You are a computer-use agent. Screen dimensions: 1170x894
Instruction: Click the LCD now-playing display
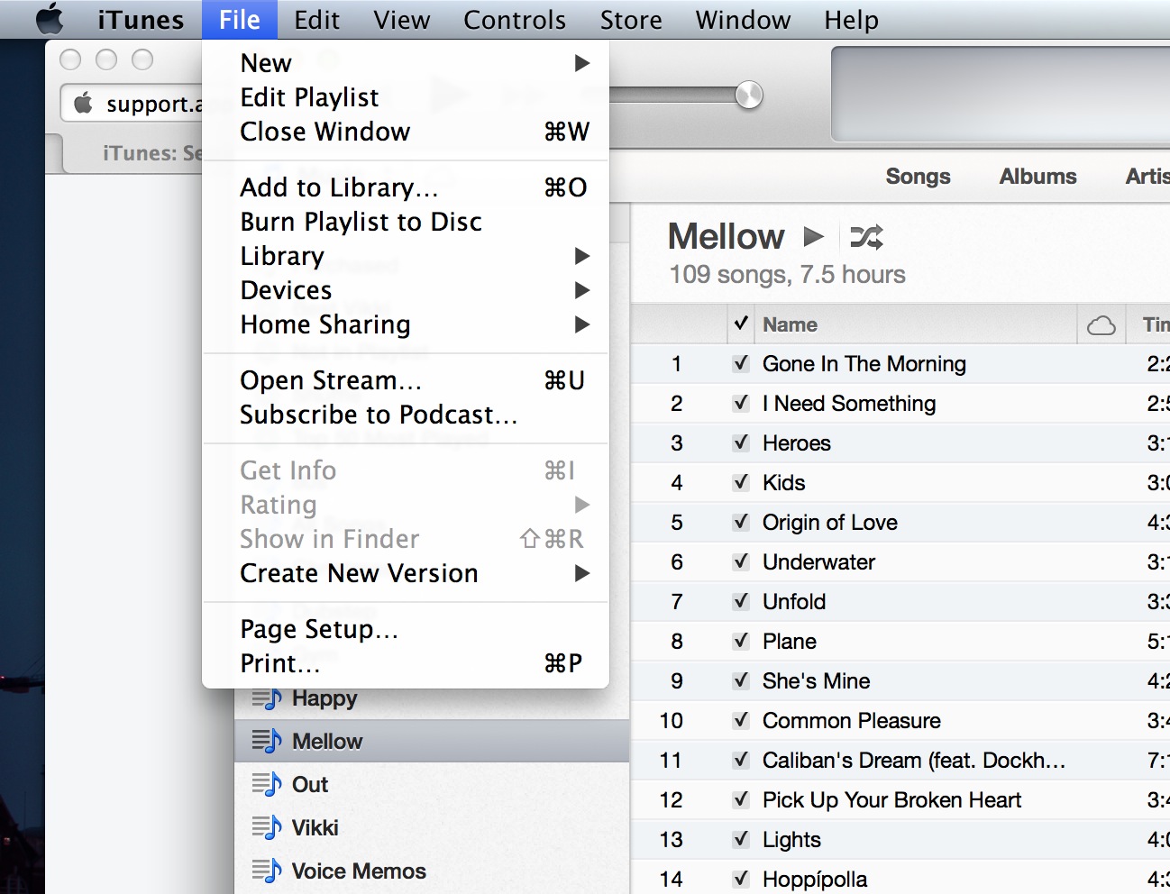[1001, 95]
